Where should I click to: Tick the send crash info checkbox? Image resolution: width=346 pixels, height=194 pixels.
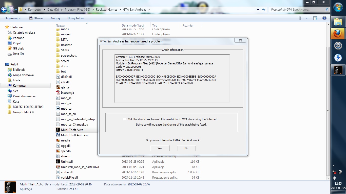tap(124, 119)
